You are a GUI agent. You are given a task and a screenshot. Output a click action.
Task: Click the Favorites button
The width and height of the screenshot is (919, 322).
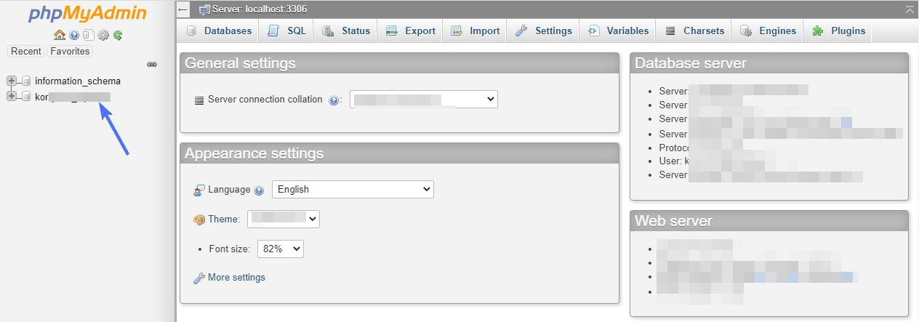click(x=70, y=51)
